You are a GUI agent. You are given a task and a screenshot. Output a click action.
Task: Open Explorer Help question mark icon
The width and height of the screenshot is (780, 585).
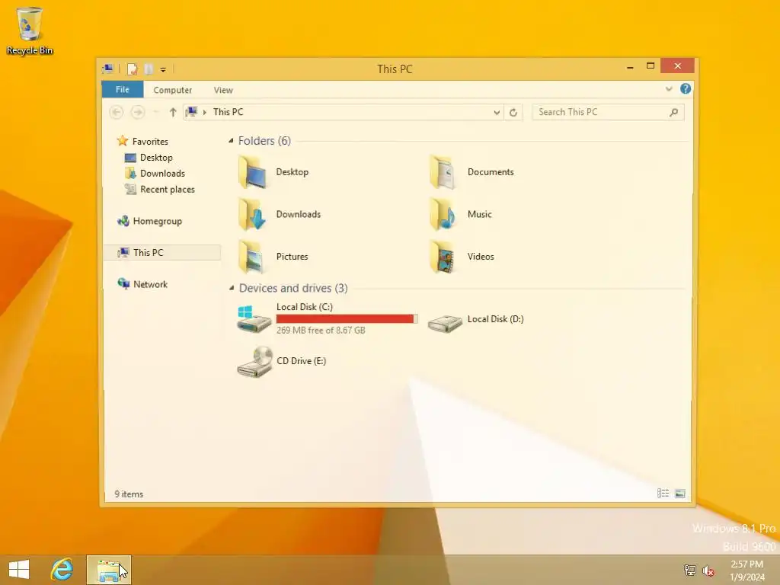[x=686, y=89]
